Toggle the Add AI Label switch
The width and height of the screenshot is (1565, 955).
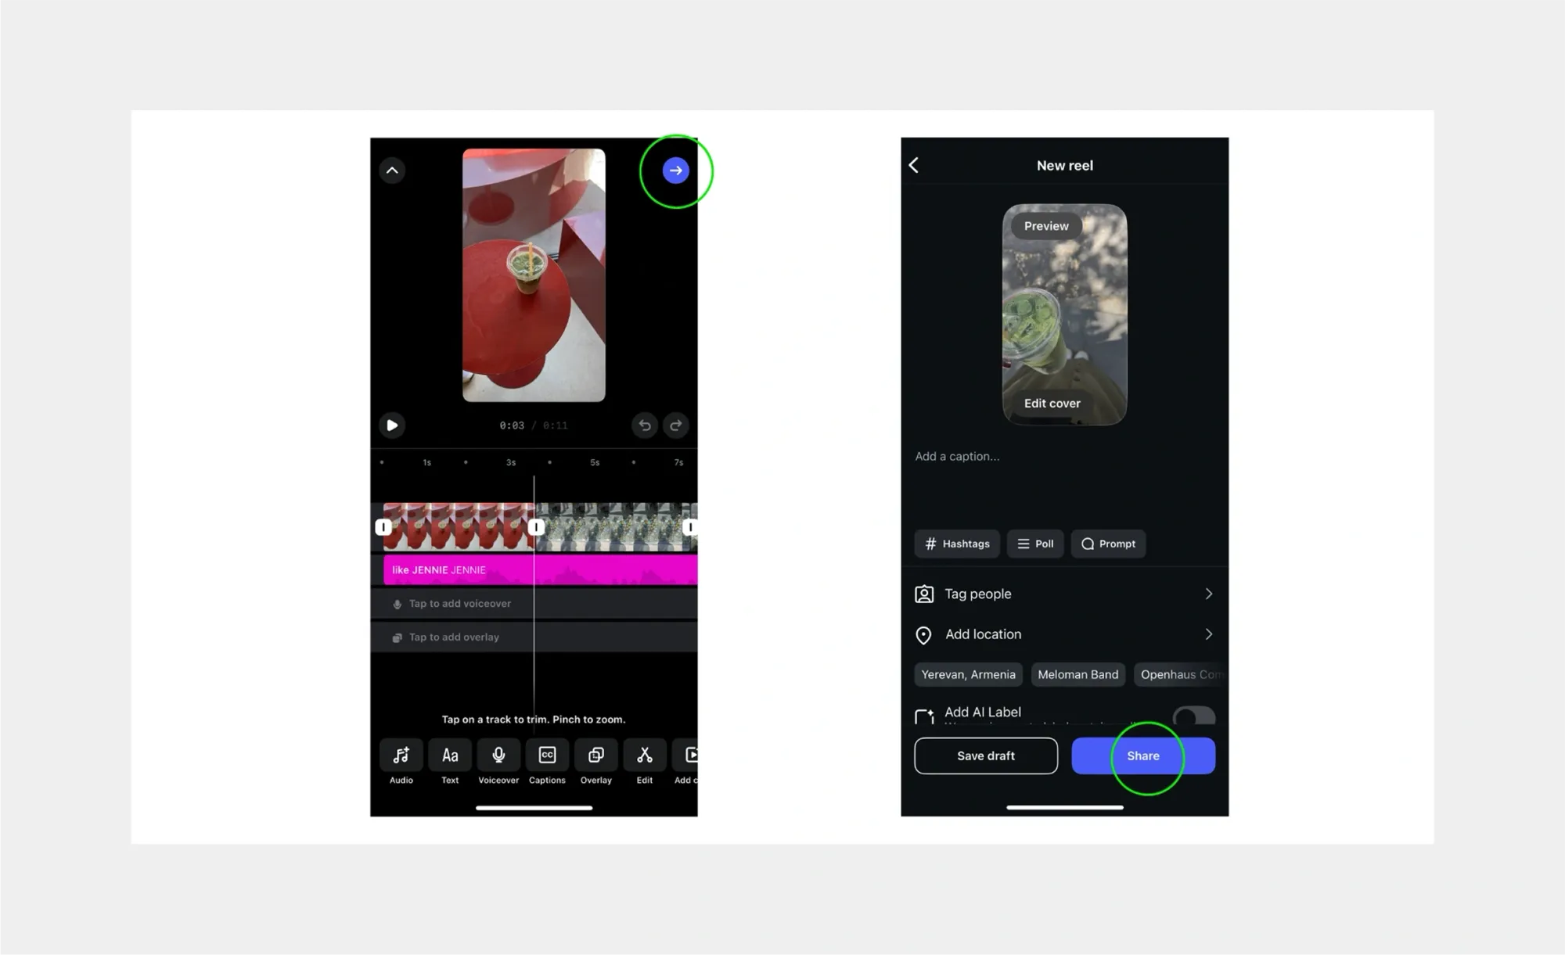coord(1193,715)
